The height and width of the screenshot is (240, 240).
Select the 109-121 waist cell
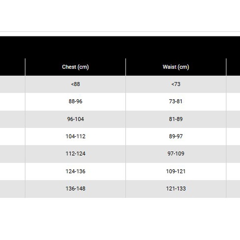[x=176, y=171]
